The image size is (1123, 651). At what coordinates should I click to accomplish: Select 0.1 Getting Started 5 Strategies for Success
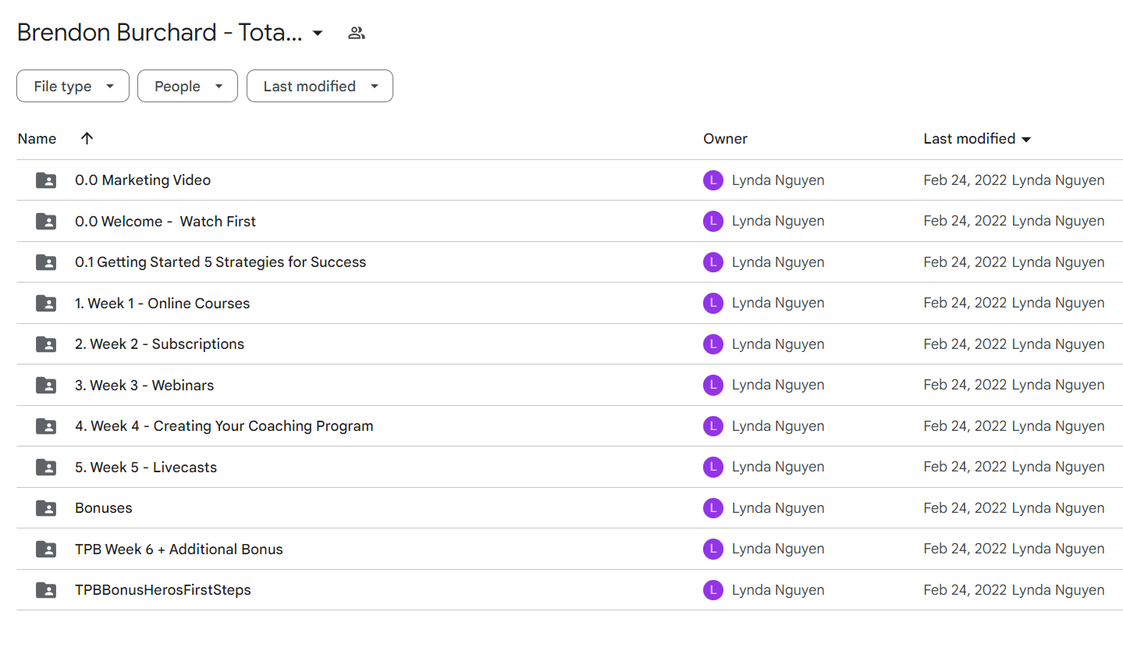220,262
